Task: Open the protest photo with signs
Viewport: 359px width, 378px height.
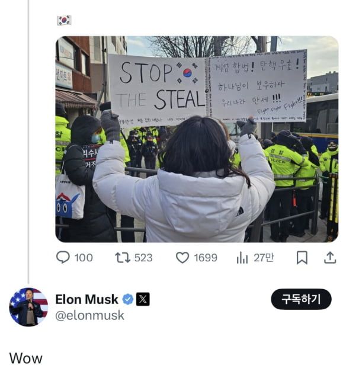Action: (197, 139)
